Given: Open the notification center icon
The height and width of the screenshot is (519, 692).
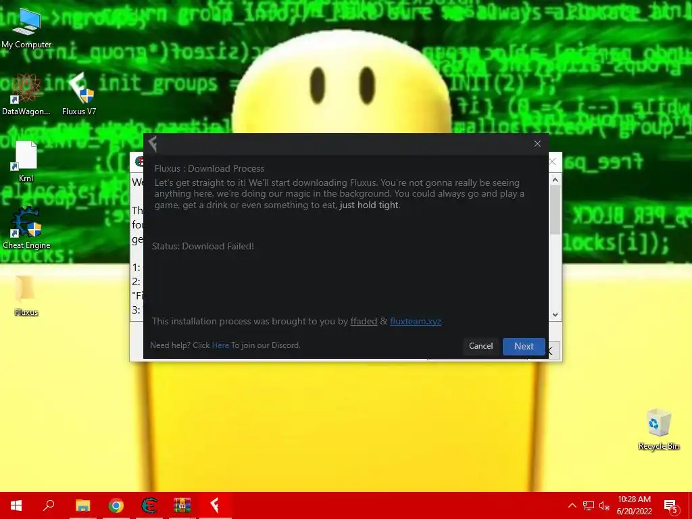Looking at the screenshot, I should coord(671,505).
